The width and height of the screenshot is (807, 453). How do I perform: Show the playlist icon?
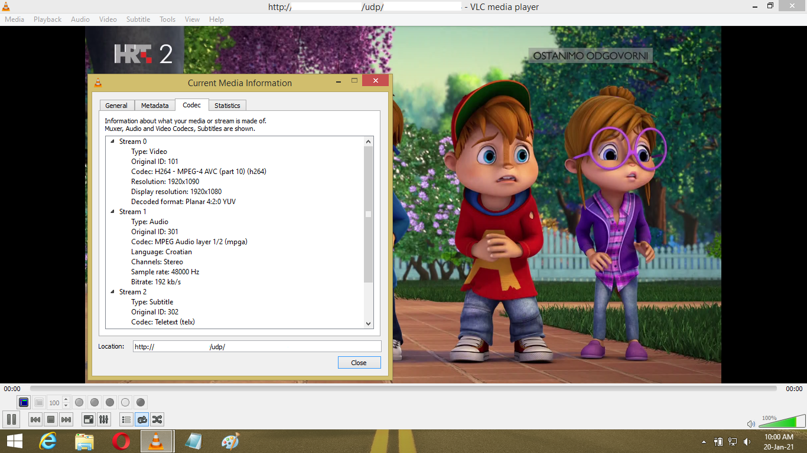126,419
